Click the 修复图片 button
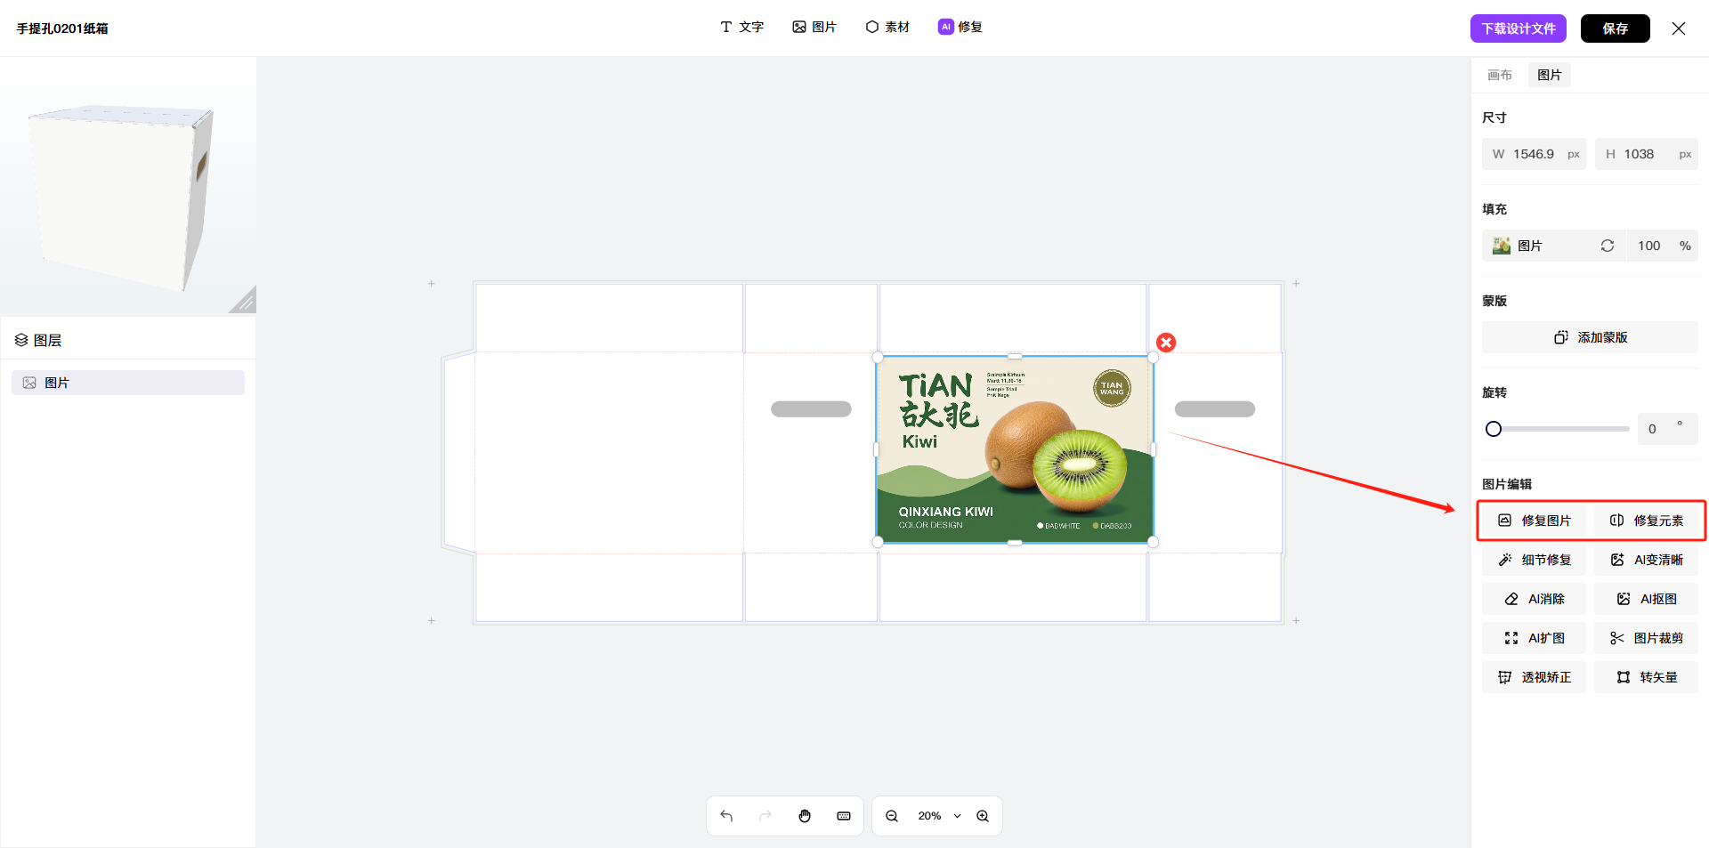 1535,521
